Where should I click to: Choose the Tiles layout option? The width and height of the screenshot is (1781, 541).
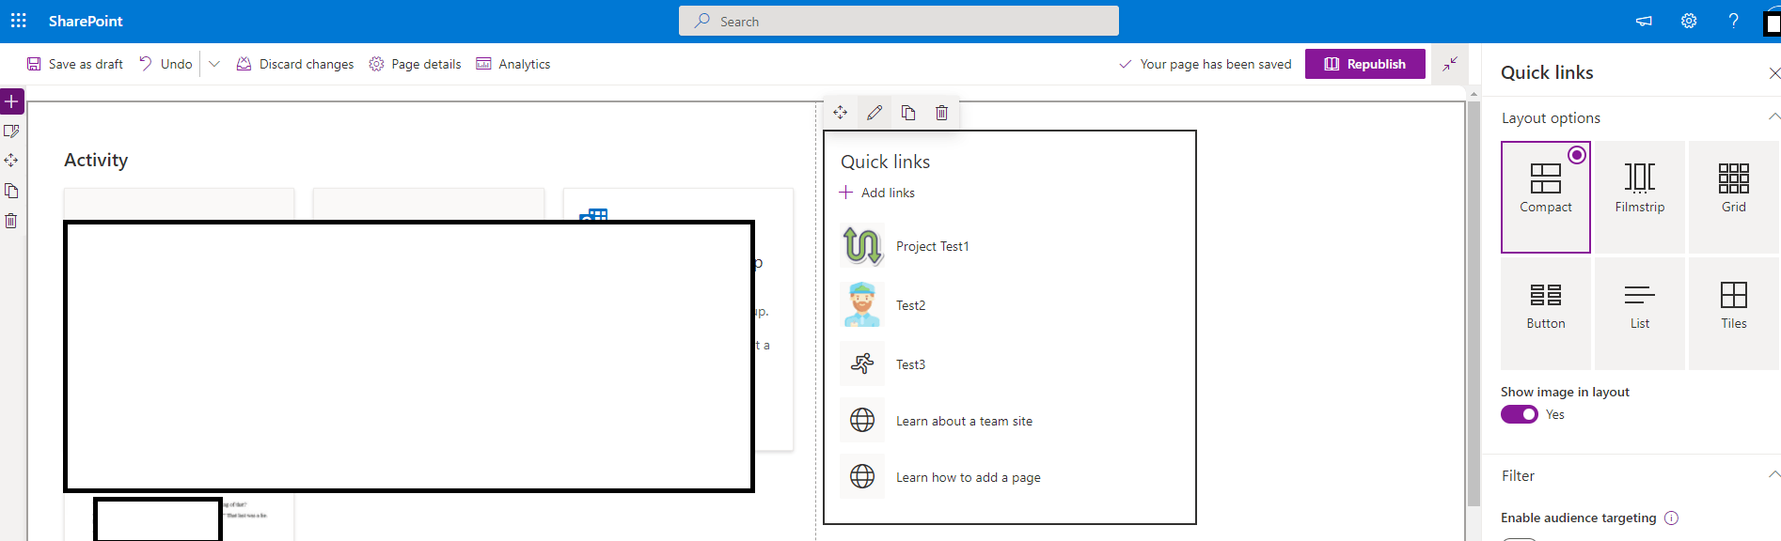(x=1734, y=314)
